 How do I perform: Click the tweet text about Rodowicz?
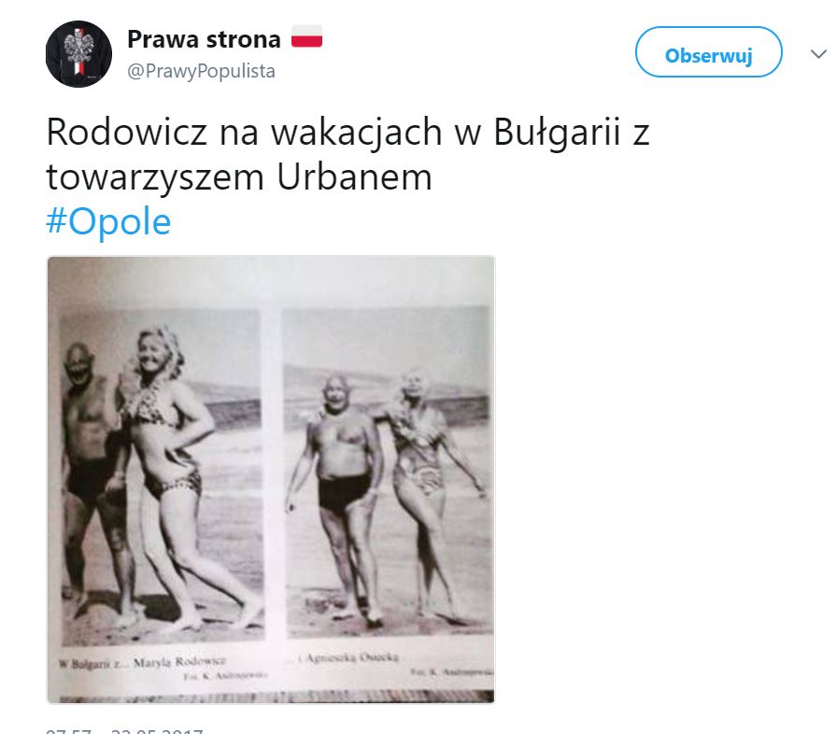tap(348, 154)
